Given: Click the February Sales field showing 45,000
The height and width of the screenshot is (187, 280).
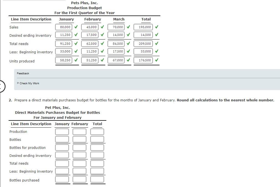Looking at the screenshot, I should click(x=90, y=27).
